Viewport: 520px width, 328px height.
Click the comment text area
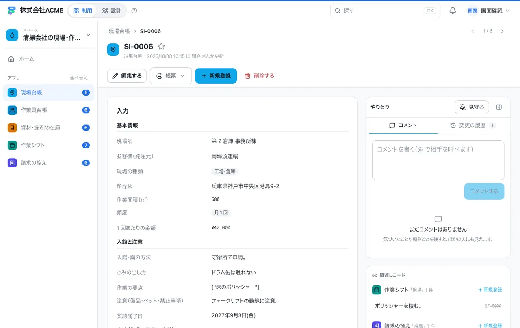click(438, 160)
